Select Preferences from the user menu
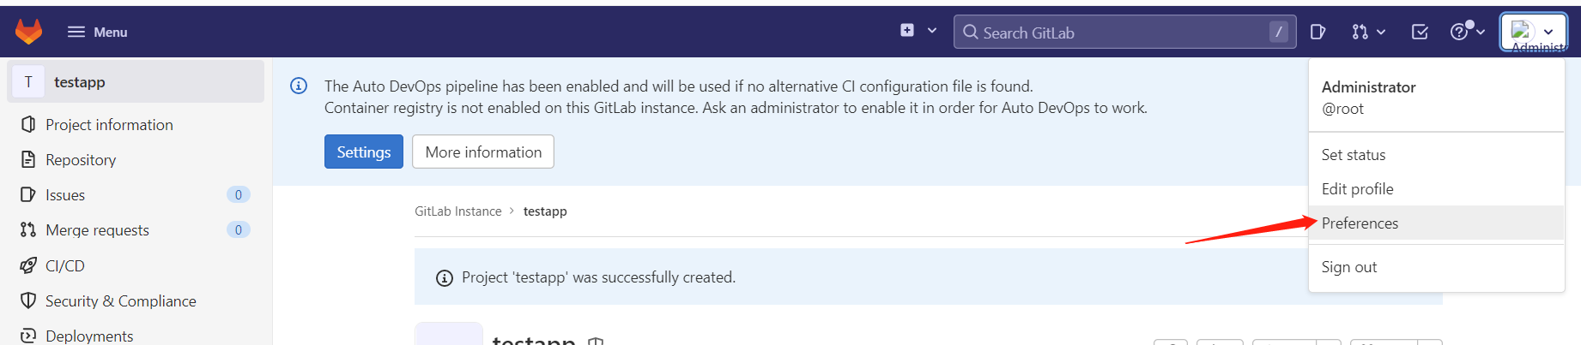 (1360, 223)
